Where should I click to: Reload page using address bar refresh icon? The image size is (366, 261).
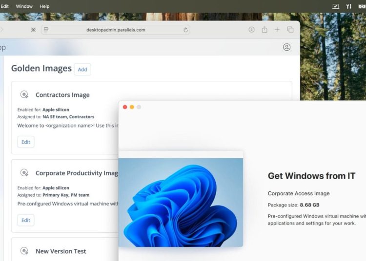pyautogui.click(x=185, y=30)
